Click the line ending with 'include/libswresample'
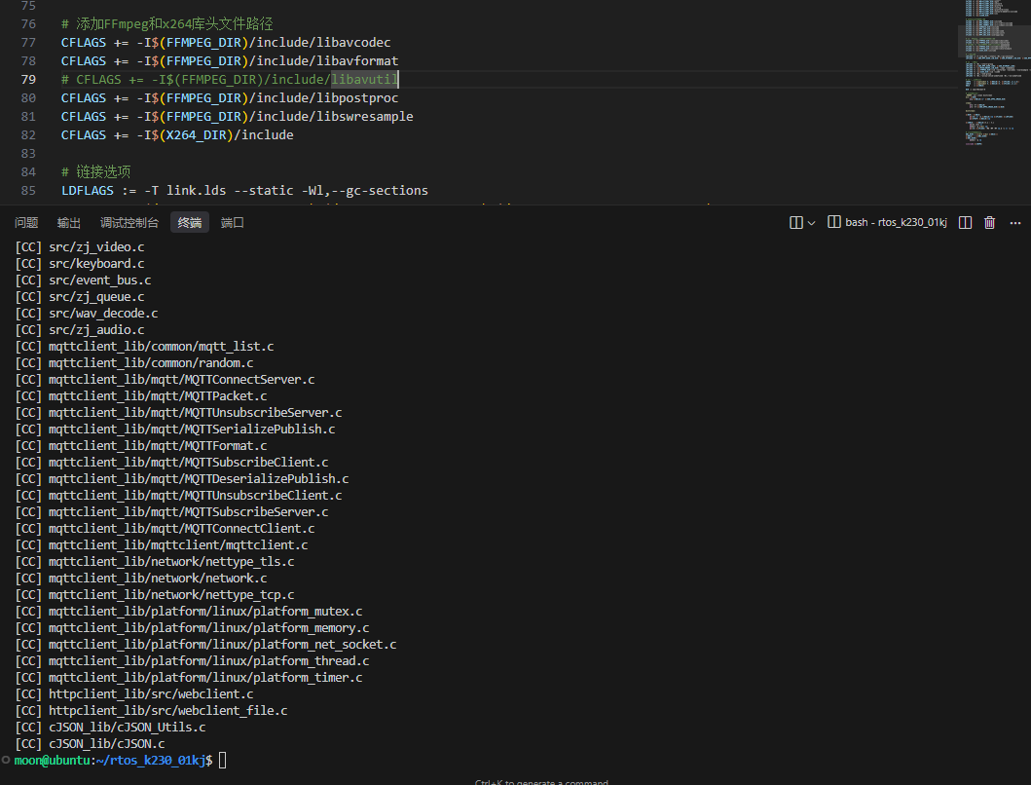 point(238,116)
